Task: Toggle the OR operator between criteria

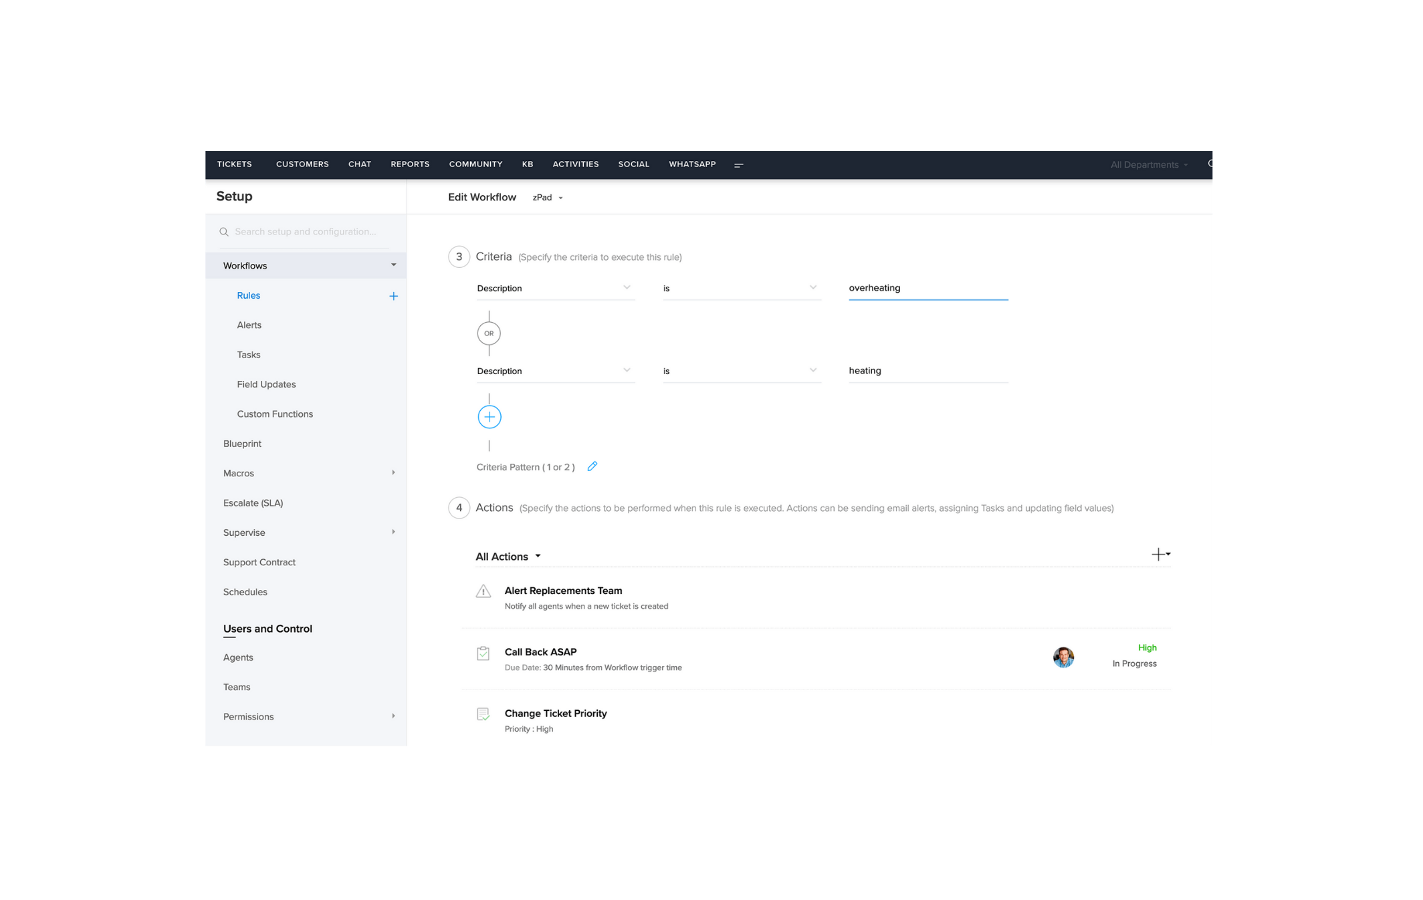Action: click(489, 333)
